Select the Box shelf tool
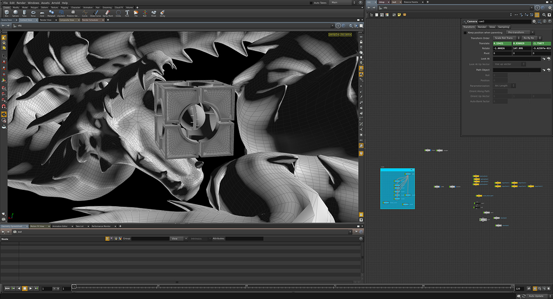Screen dimensions: 553x299 tap(6, 13)
